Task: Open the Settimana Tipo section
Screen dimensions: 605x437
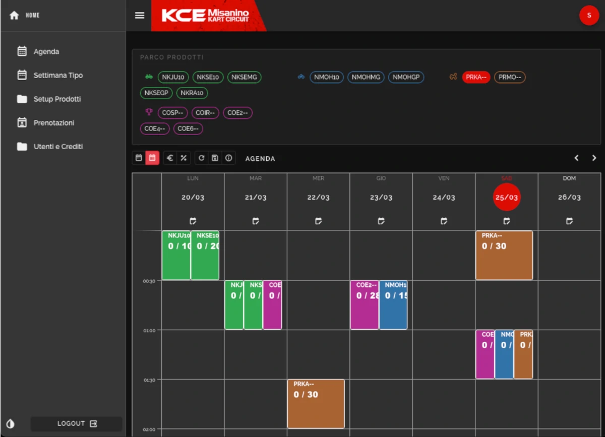Action: coord(57,75)
